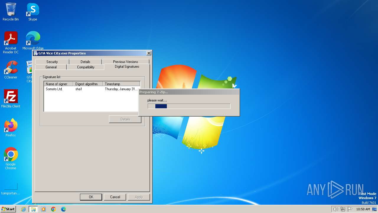The height and width of the screenshot is (213, 378).
Task: Launch FileZilla Client shortcut
Action: click(x=11, y=99)
